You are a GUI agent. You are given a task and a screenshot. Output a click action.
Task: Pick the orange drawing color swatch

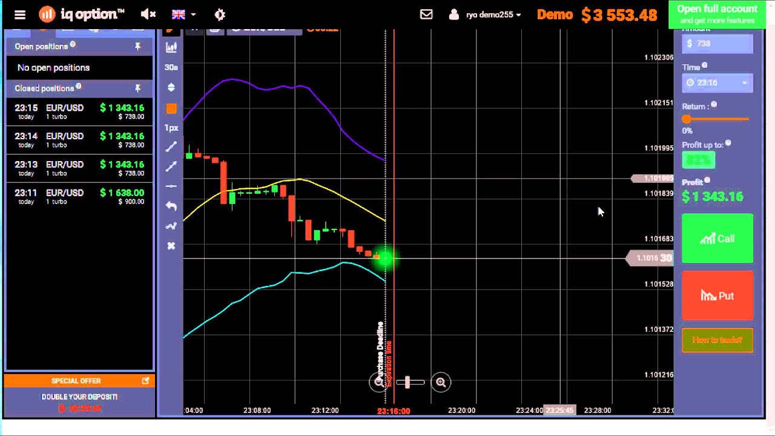[x=171, y=108]
